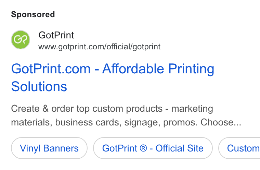The image size is (260, 170).
Task: Click the word Vinyl in the first chip
Action: (30, 148)
